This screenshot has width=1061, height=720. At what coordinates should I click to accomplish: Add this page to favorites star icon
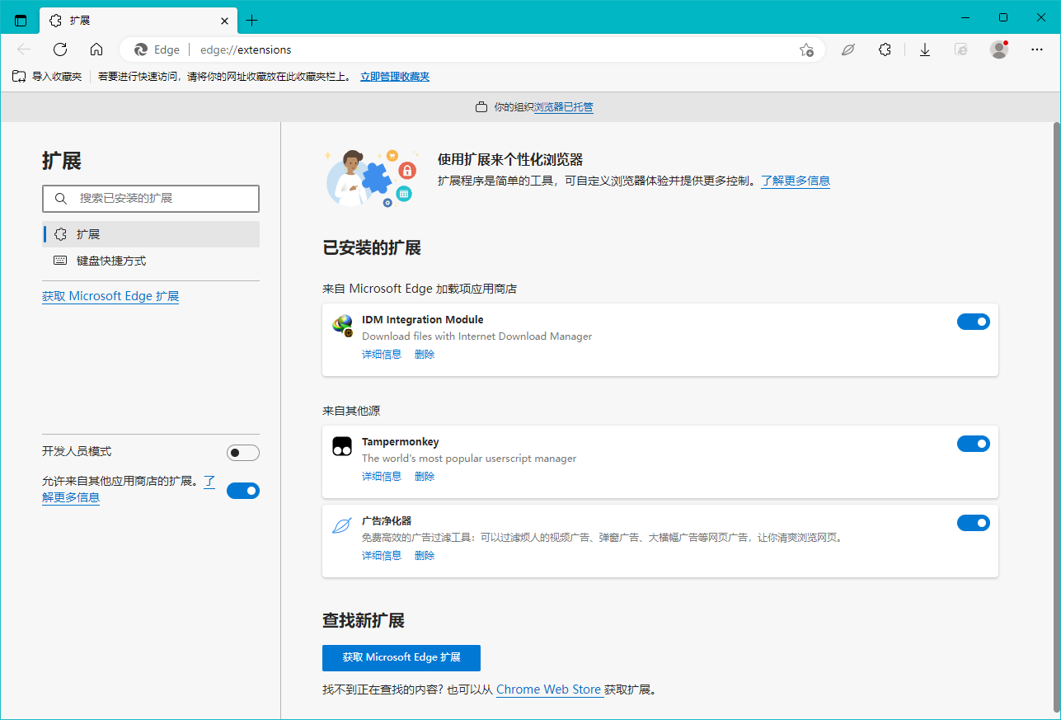pos(806,49)
